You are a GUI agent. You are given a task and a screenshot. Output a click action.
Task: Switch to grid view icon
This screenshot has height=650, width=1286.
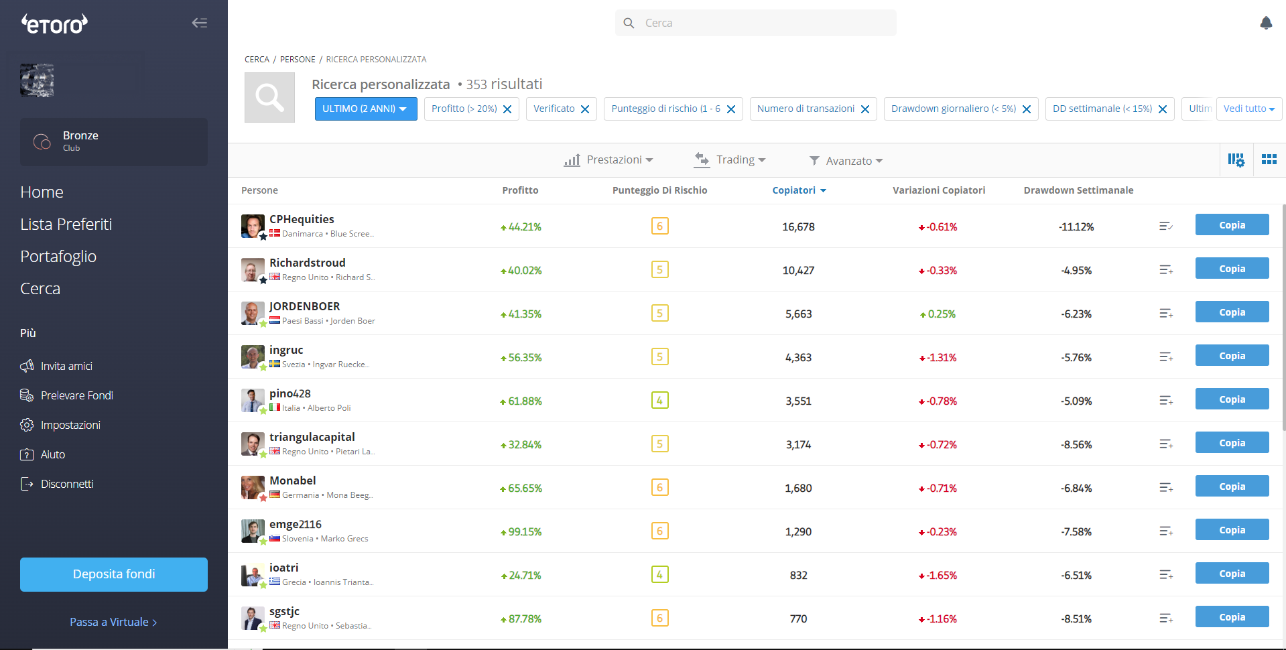tap(1269, 159)
